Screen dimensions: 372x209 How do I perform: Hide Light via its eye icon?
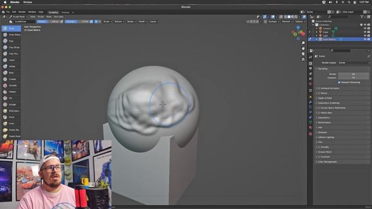coord(365,35)
